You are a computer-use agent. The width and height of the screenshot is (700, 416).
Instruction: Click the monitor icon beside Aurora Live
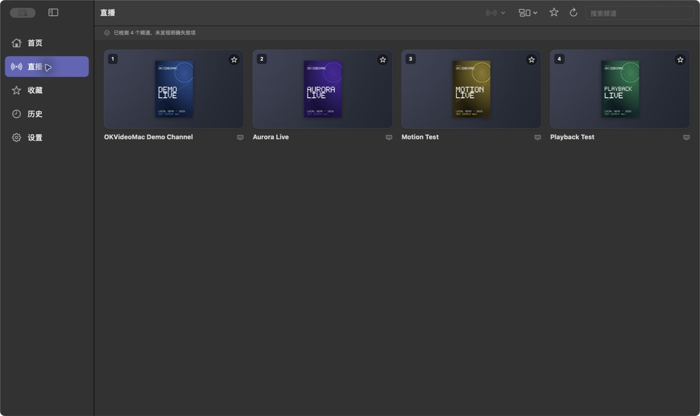coord(389,138)
